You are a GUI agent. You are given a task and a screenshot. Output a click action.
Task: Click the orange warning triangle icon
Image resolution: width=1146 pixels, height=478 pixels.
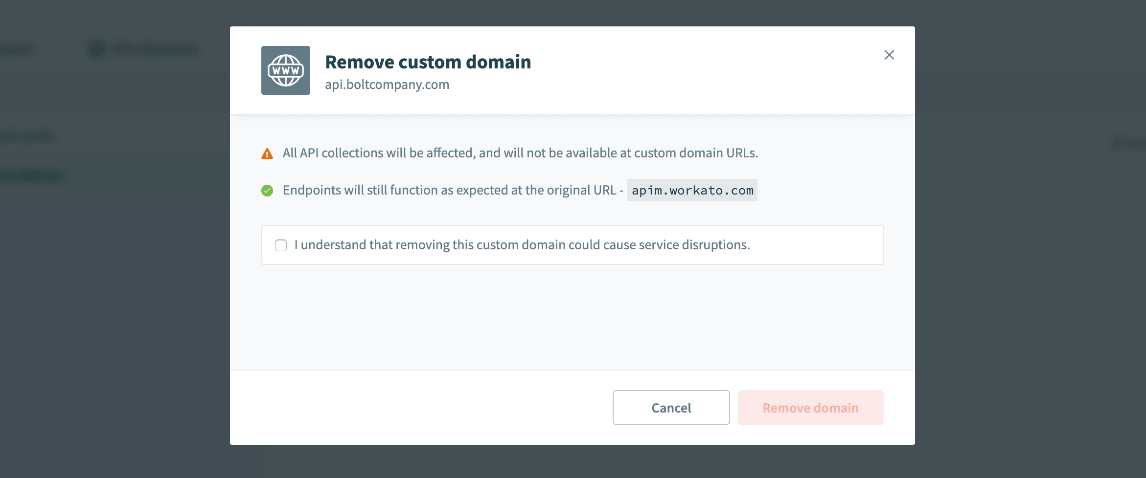click(267, 152)
